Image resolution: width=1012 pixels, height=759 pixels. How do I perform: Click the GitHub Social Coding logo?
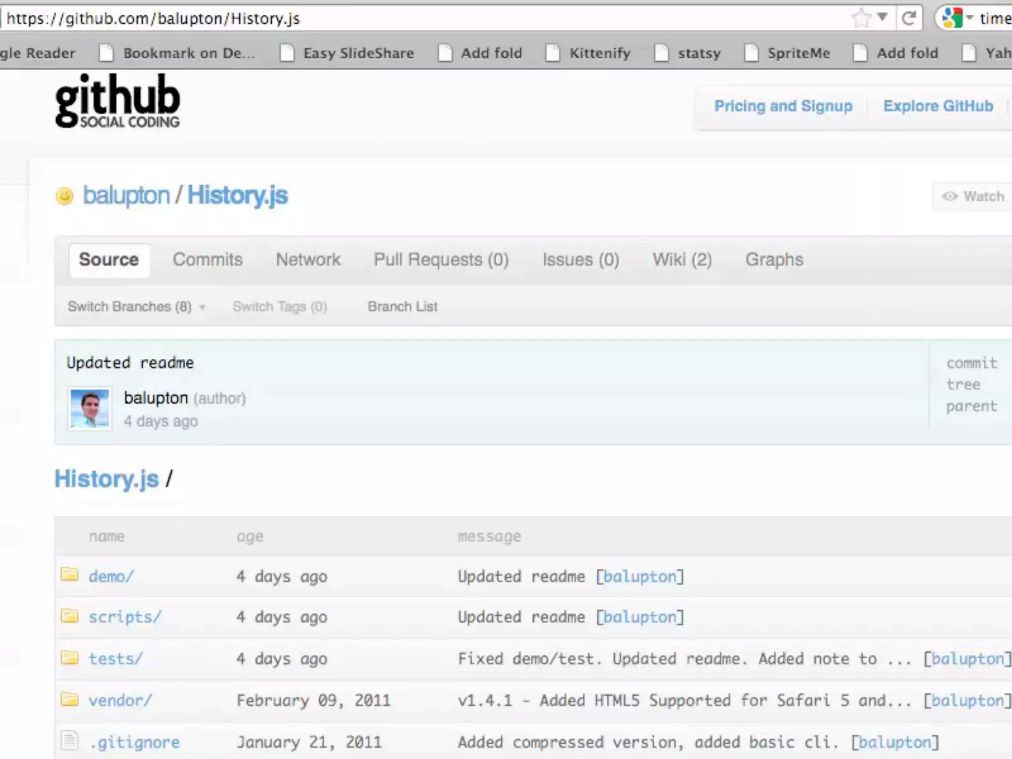click(118, 101)
